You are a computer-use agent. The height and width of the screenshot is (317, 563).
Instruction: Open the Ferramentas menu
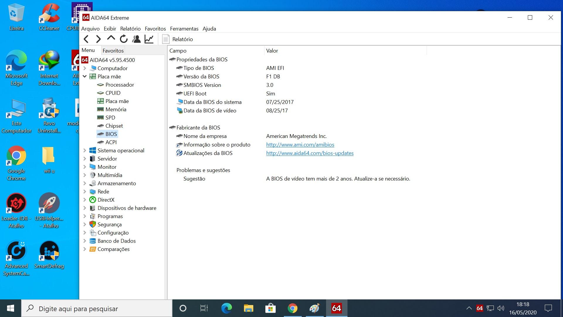tap(184, 29)
